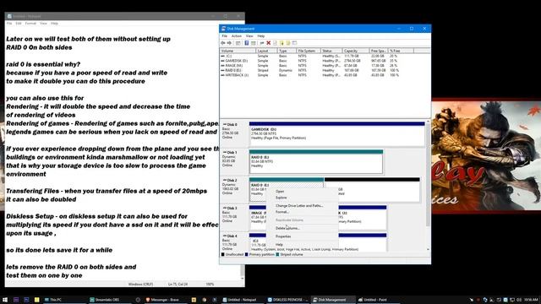Select Help in the context menu
This screenshot has width=541, height=304.
(279, 244)
